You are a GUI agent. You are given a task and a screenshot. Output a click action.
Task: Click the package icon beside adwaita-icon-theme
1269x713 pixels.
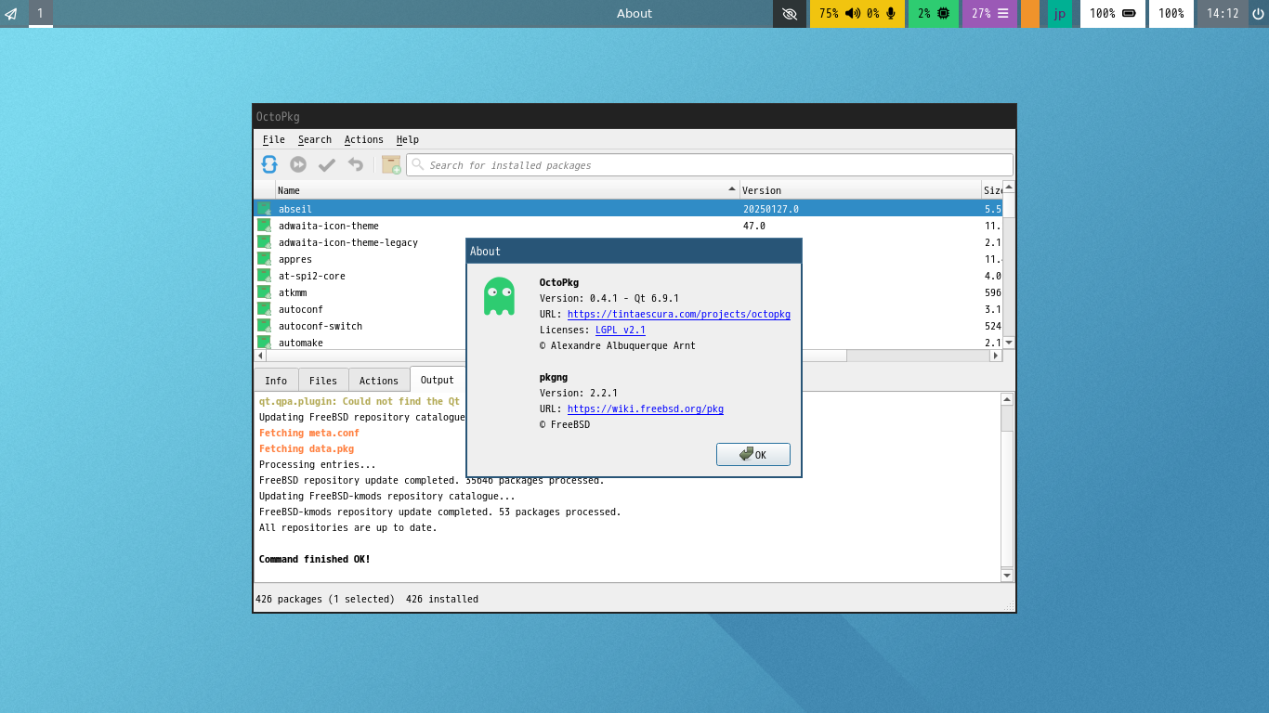click(264, 226)
